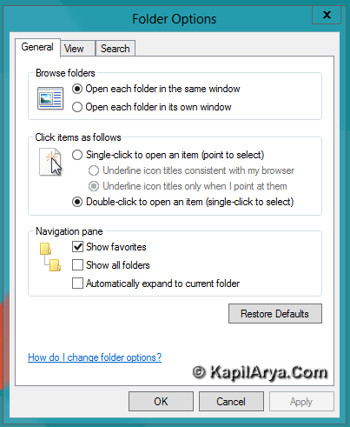350x427 pixels.
Task: Click the cursor click-items icon
Action: [51, 162]
